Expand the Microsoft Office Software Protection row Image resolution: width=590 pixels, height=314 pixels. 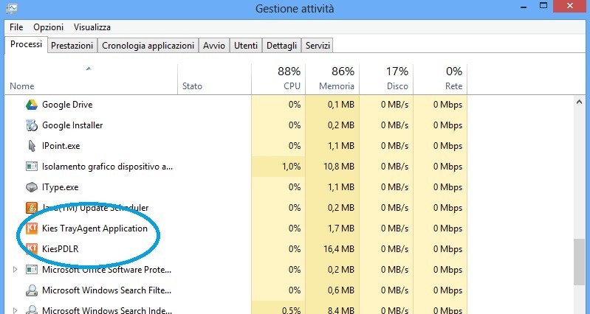tap(15, 270)
